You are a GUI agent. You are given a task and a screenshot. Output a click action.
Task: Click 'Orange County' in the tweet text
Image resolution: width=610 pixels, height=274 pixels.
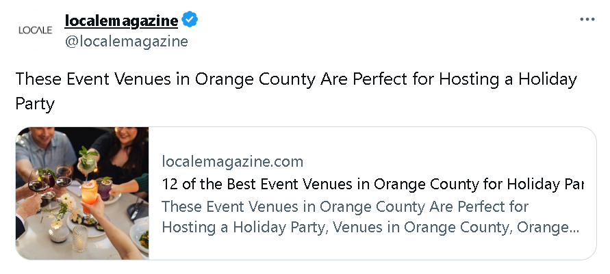(255, 79)
